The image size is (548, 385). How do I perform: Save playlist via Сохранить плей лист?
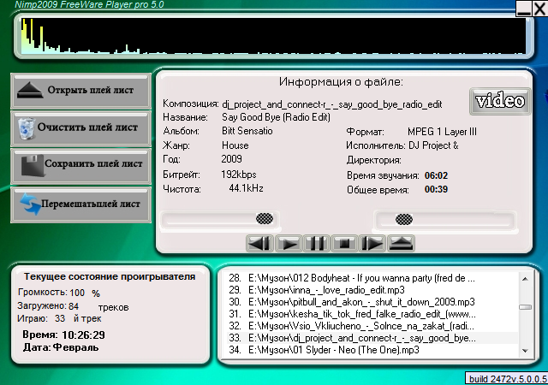(x=81, y=165)
